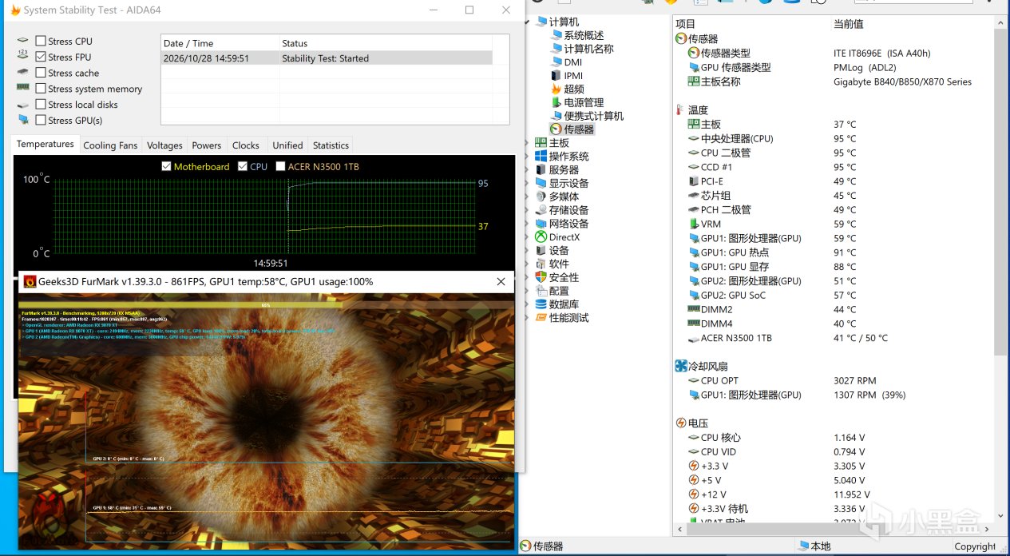Click the 性能测试 benchmark icon
The height and width of the screenshot is (556, 1010).
[541, 318]
